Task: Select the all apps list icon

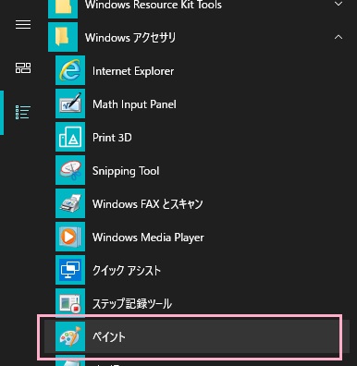Action: (23, 113)
